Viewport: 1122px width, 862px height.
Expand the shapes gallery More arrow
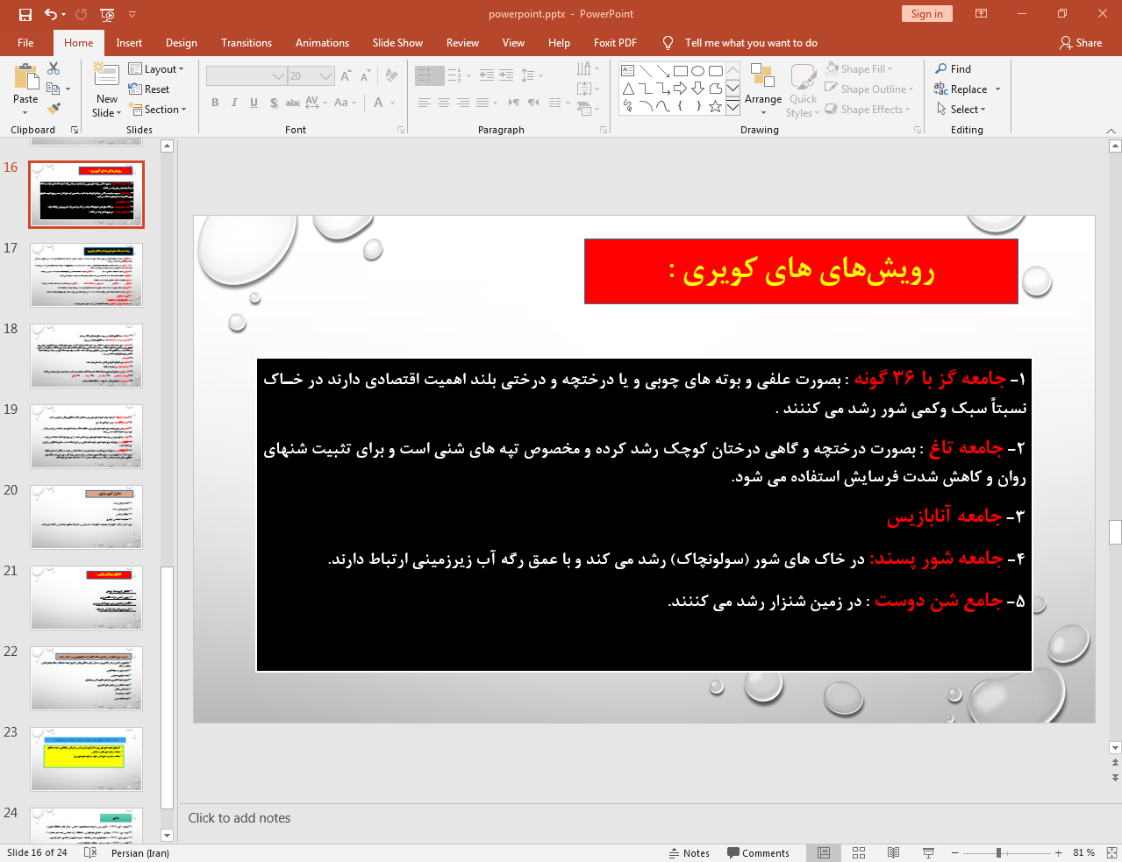click(x=733, y=106)
